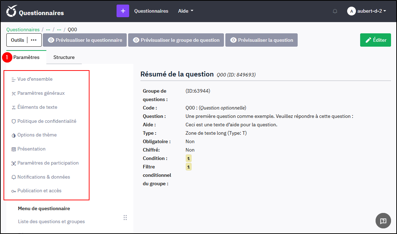
Task: Click the green Éditer button
Action: click(375, 40)
